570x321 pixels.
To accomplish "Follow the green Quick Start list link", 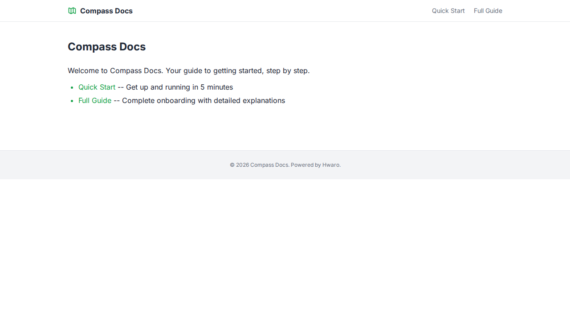I will 97,87.
